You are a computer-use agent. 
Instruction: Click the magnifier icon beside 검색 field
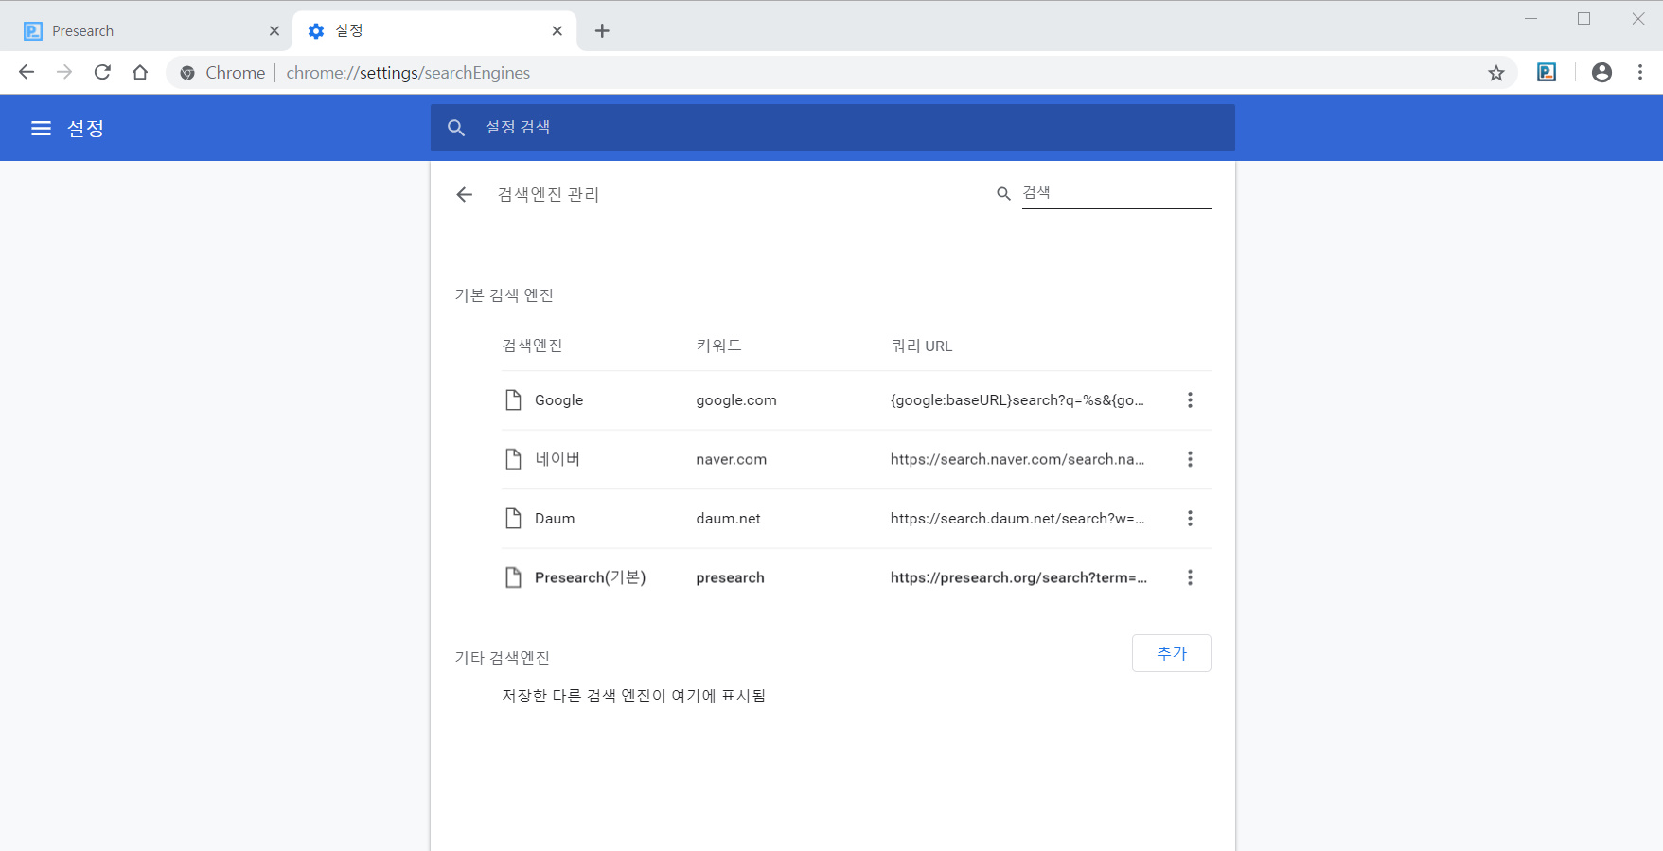tap(1003, 193)
